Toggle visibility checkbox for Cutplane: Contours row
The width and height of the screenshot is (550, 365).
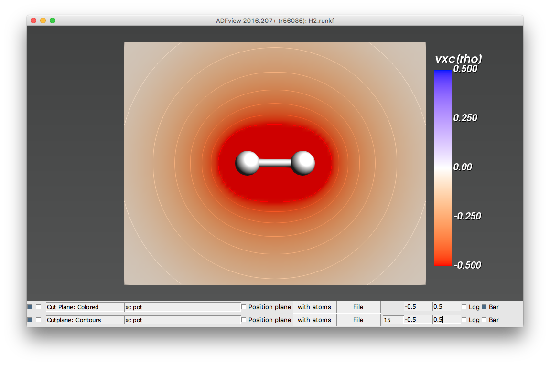tap(30, 320)
